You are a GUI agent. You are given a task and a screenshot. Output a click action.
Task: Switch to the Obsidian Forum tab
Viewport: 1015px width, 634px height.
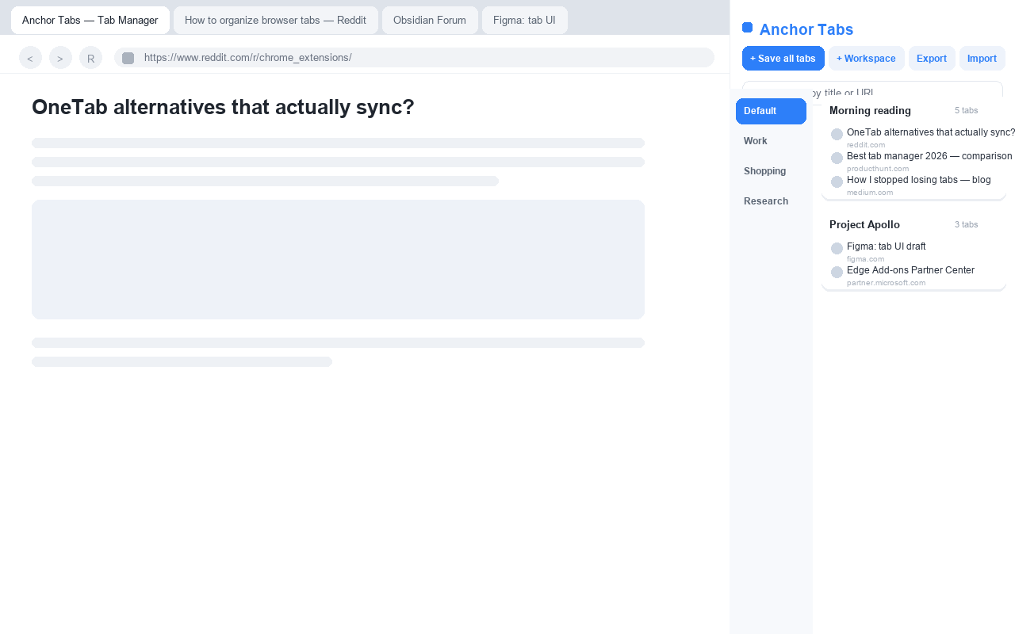point(430,20)
